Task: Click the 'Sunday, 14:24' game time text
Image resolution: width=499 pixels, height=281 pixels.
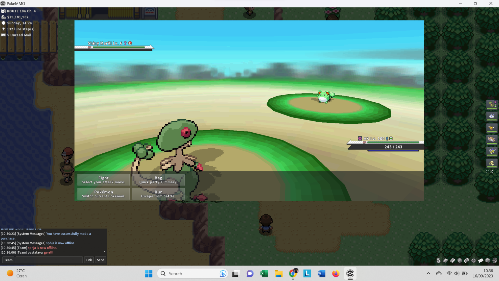Action: point(20,23)
